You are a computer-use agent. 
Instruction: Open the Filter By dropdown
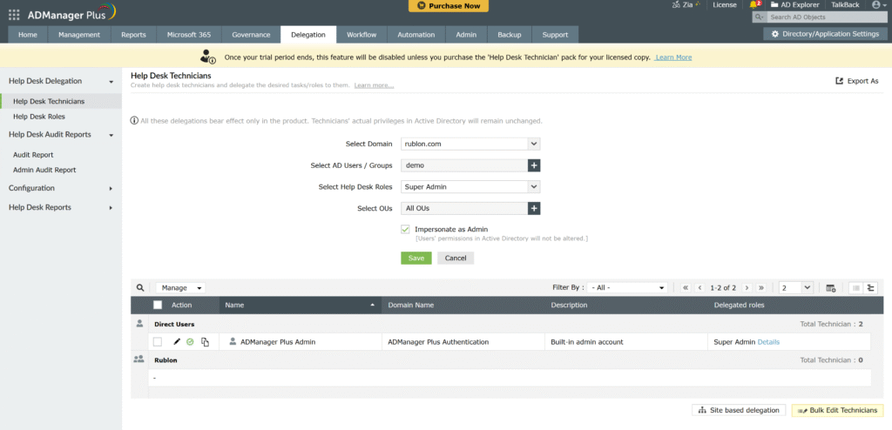pos(627,288)
